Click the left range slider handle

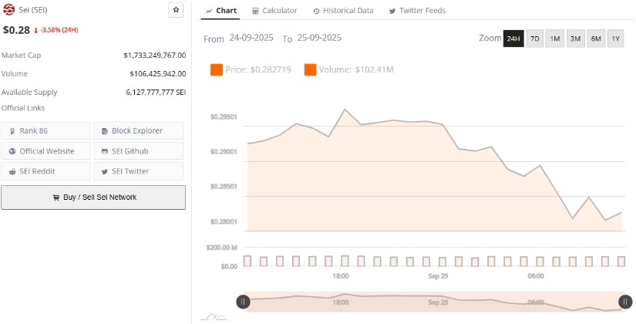[244, 302]
